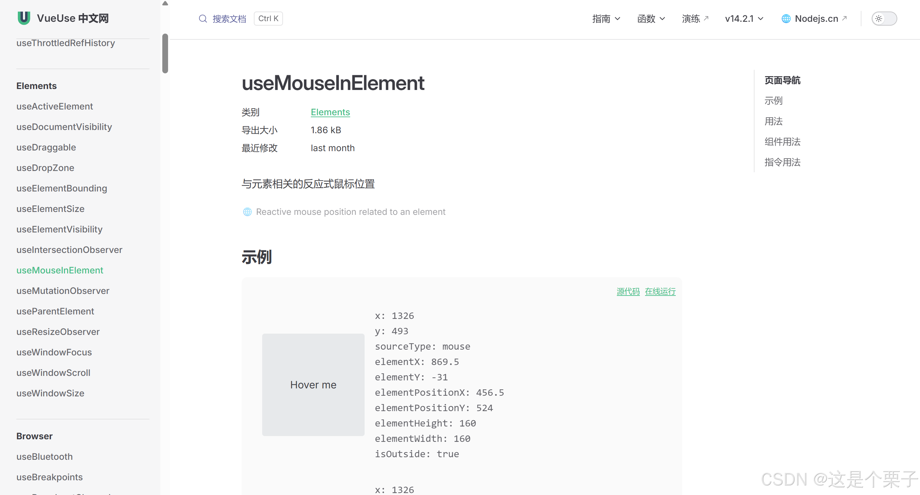Expand the 指南 dropdown menu
Image resolution: width=920 pixels, height=495 pixels.
606,19
